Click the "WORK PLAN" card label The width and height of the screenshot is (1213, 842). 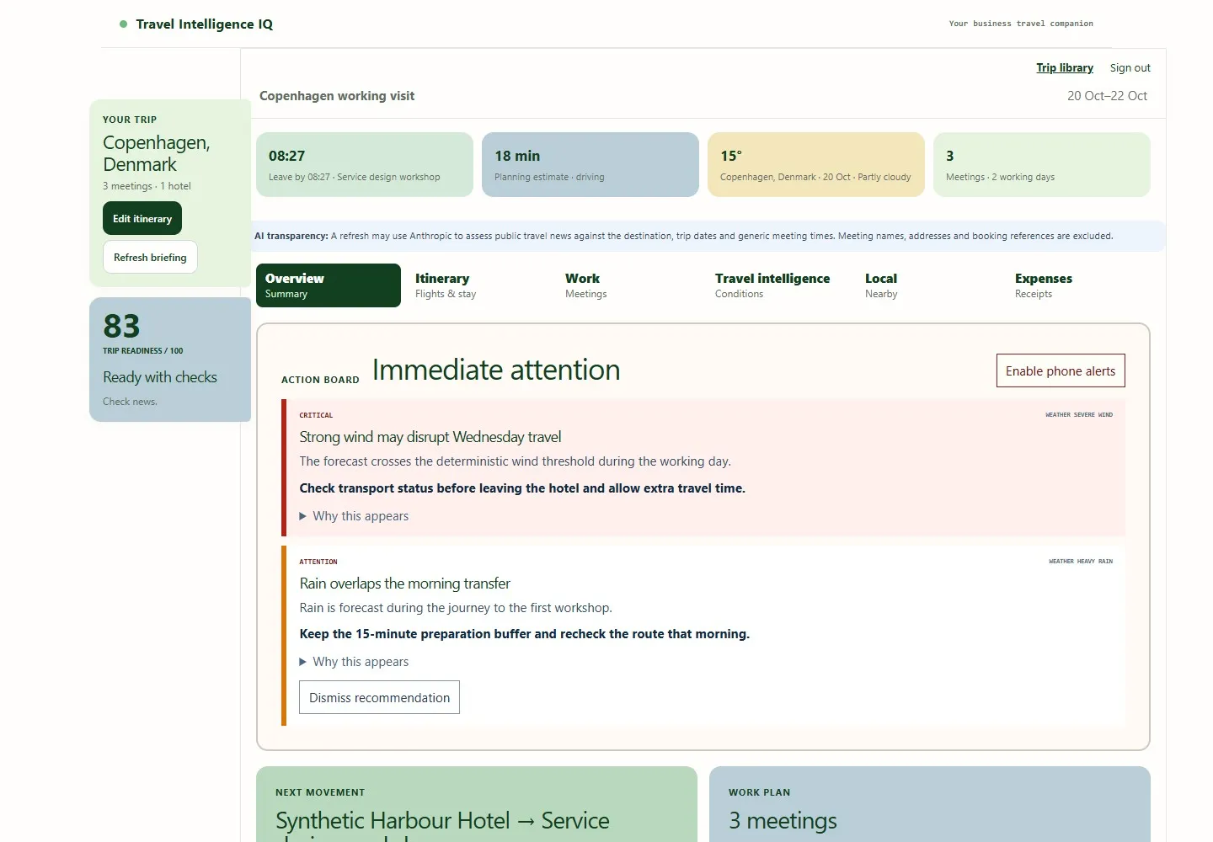point(760,792)
